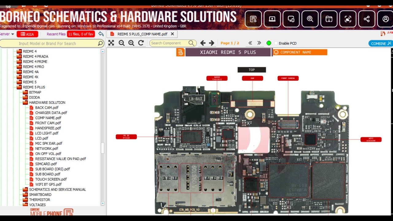393x221 pixels.
Task: Go back with the left arrow
Action: pos(203,43)
